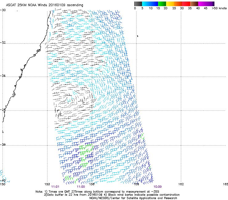Click latitude label '-30'
The image size is (228, 200).
click(3, 10)
